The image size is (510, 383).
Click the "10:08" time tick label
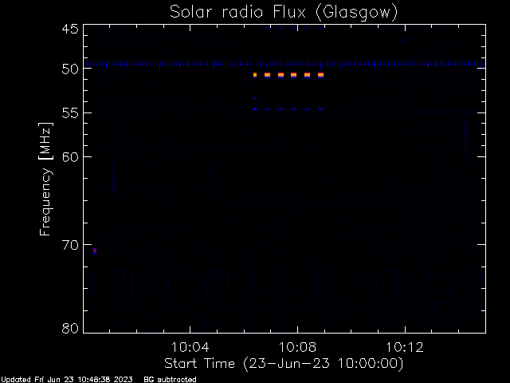(x=297, y=347)
